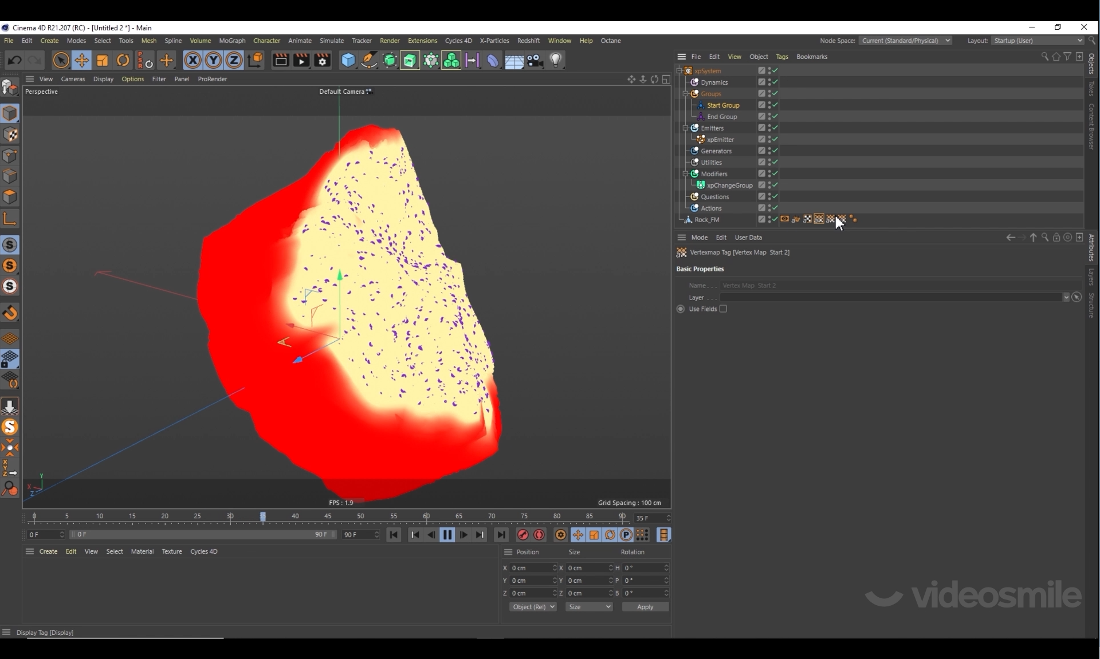This screenshot has height=659, width=1100.
Task: Select the Rotate tool
Action: coord(123,60)
